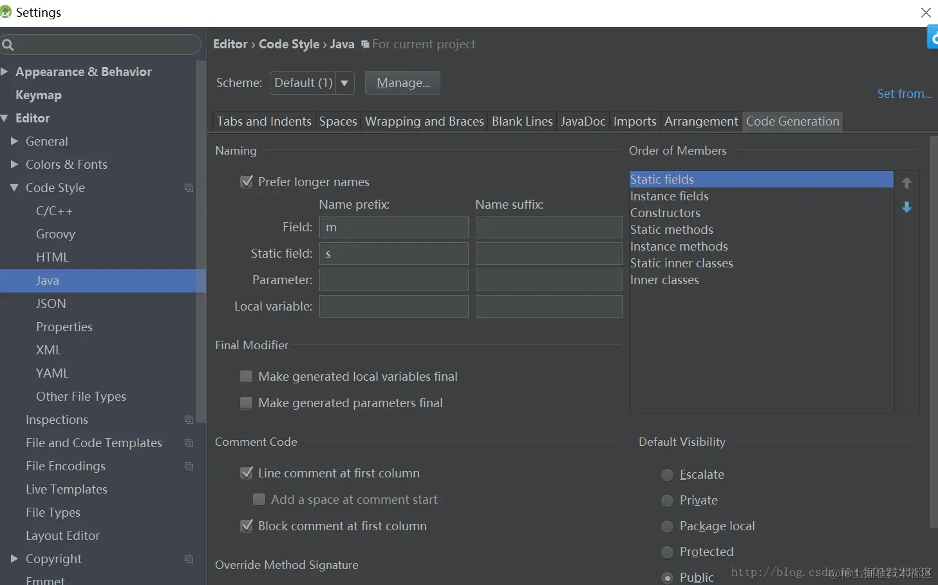This screenshot has height=585, width=938.
Task: Switch to JavaDoc tab
Action: (583, 121)
